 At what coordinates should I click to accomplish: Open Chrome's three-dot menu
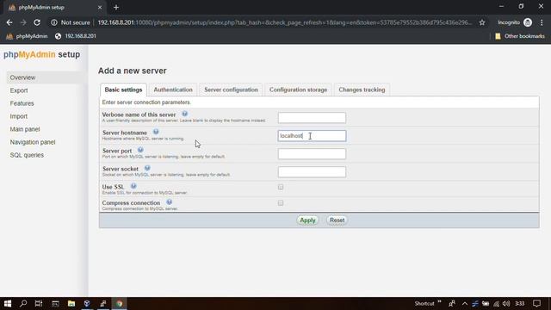[542, 22]
